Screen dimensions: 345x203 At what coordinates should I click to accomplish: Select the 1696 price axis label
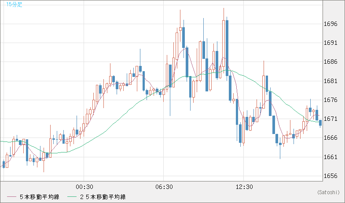pyautogui.click(x=330, y=24)
